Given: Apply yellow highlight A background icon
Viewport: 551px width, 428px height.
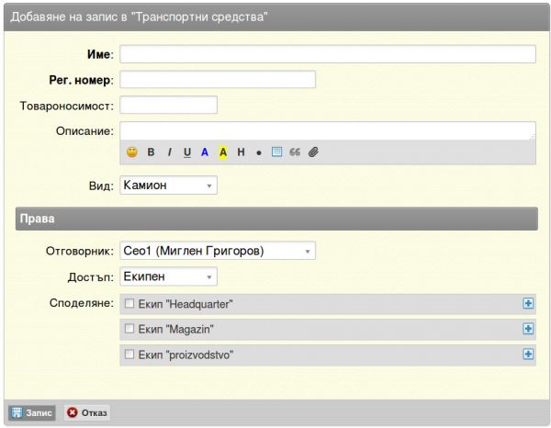Looking at the screenshot, I should pos(223,152).
